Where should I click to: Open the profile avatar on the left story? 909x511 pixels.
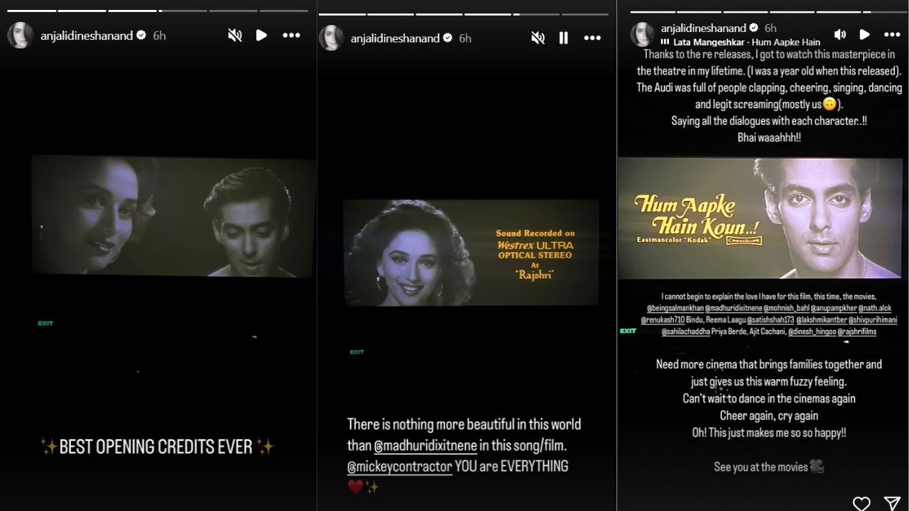point(20,35)
